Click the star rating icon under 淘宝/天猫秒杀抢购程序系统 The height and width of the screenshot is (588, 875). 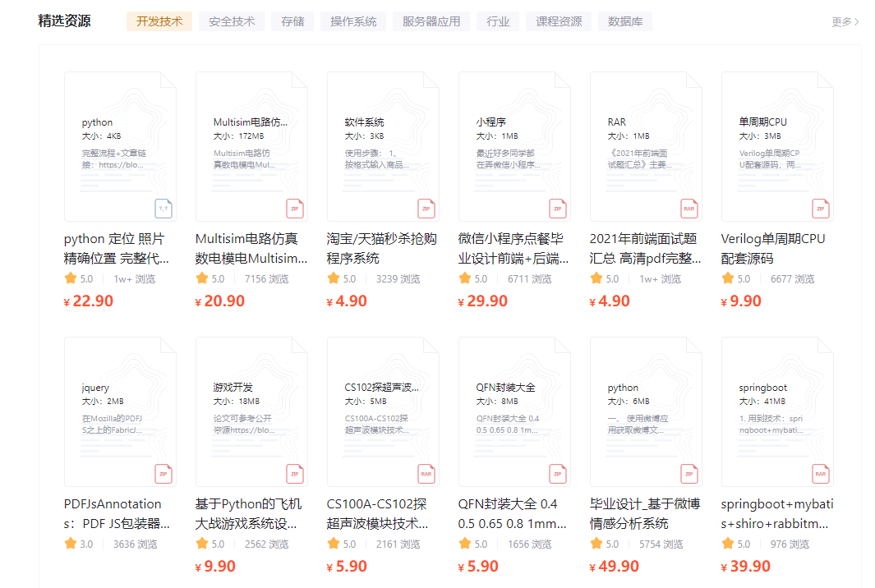tap(332, 278)
